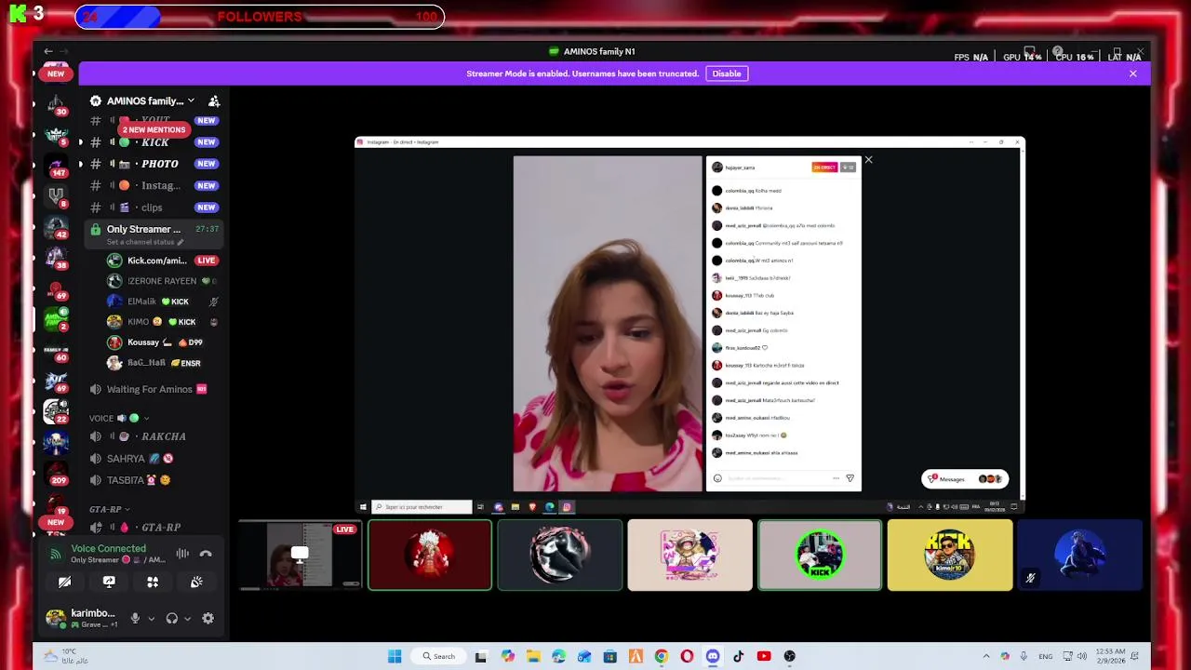Open the invite people icon beside server name
The width and height of the screenshot is (1191, 670).
214,100
